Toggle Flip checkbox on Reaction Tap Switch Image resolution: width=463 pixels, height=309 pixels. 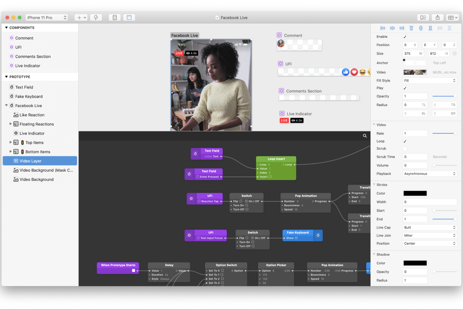click(x=241, y=201)
